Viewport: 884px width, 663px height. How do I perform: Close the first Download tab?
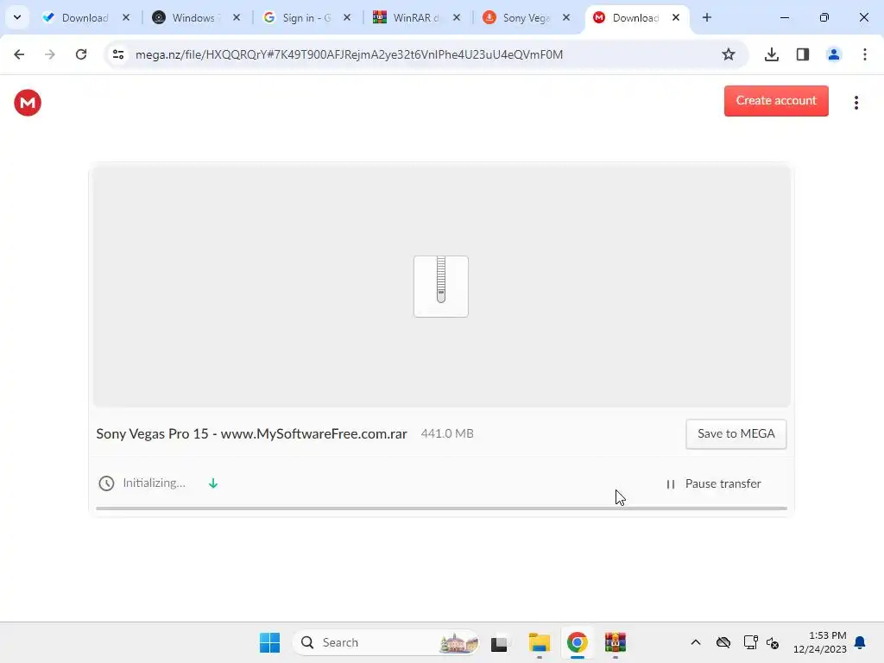point(126,17)
